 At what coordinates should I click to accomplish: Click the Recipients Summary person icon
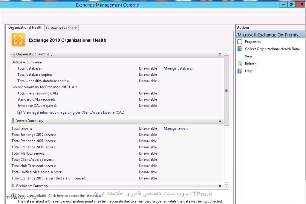13,186
